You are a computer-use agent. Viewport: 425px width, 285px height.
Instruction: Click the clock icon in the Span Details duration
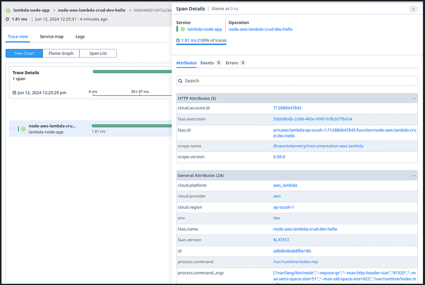tap(178, 40)
